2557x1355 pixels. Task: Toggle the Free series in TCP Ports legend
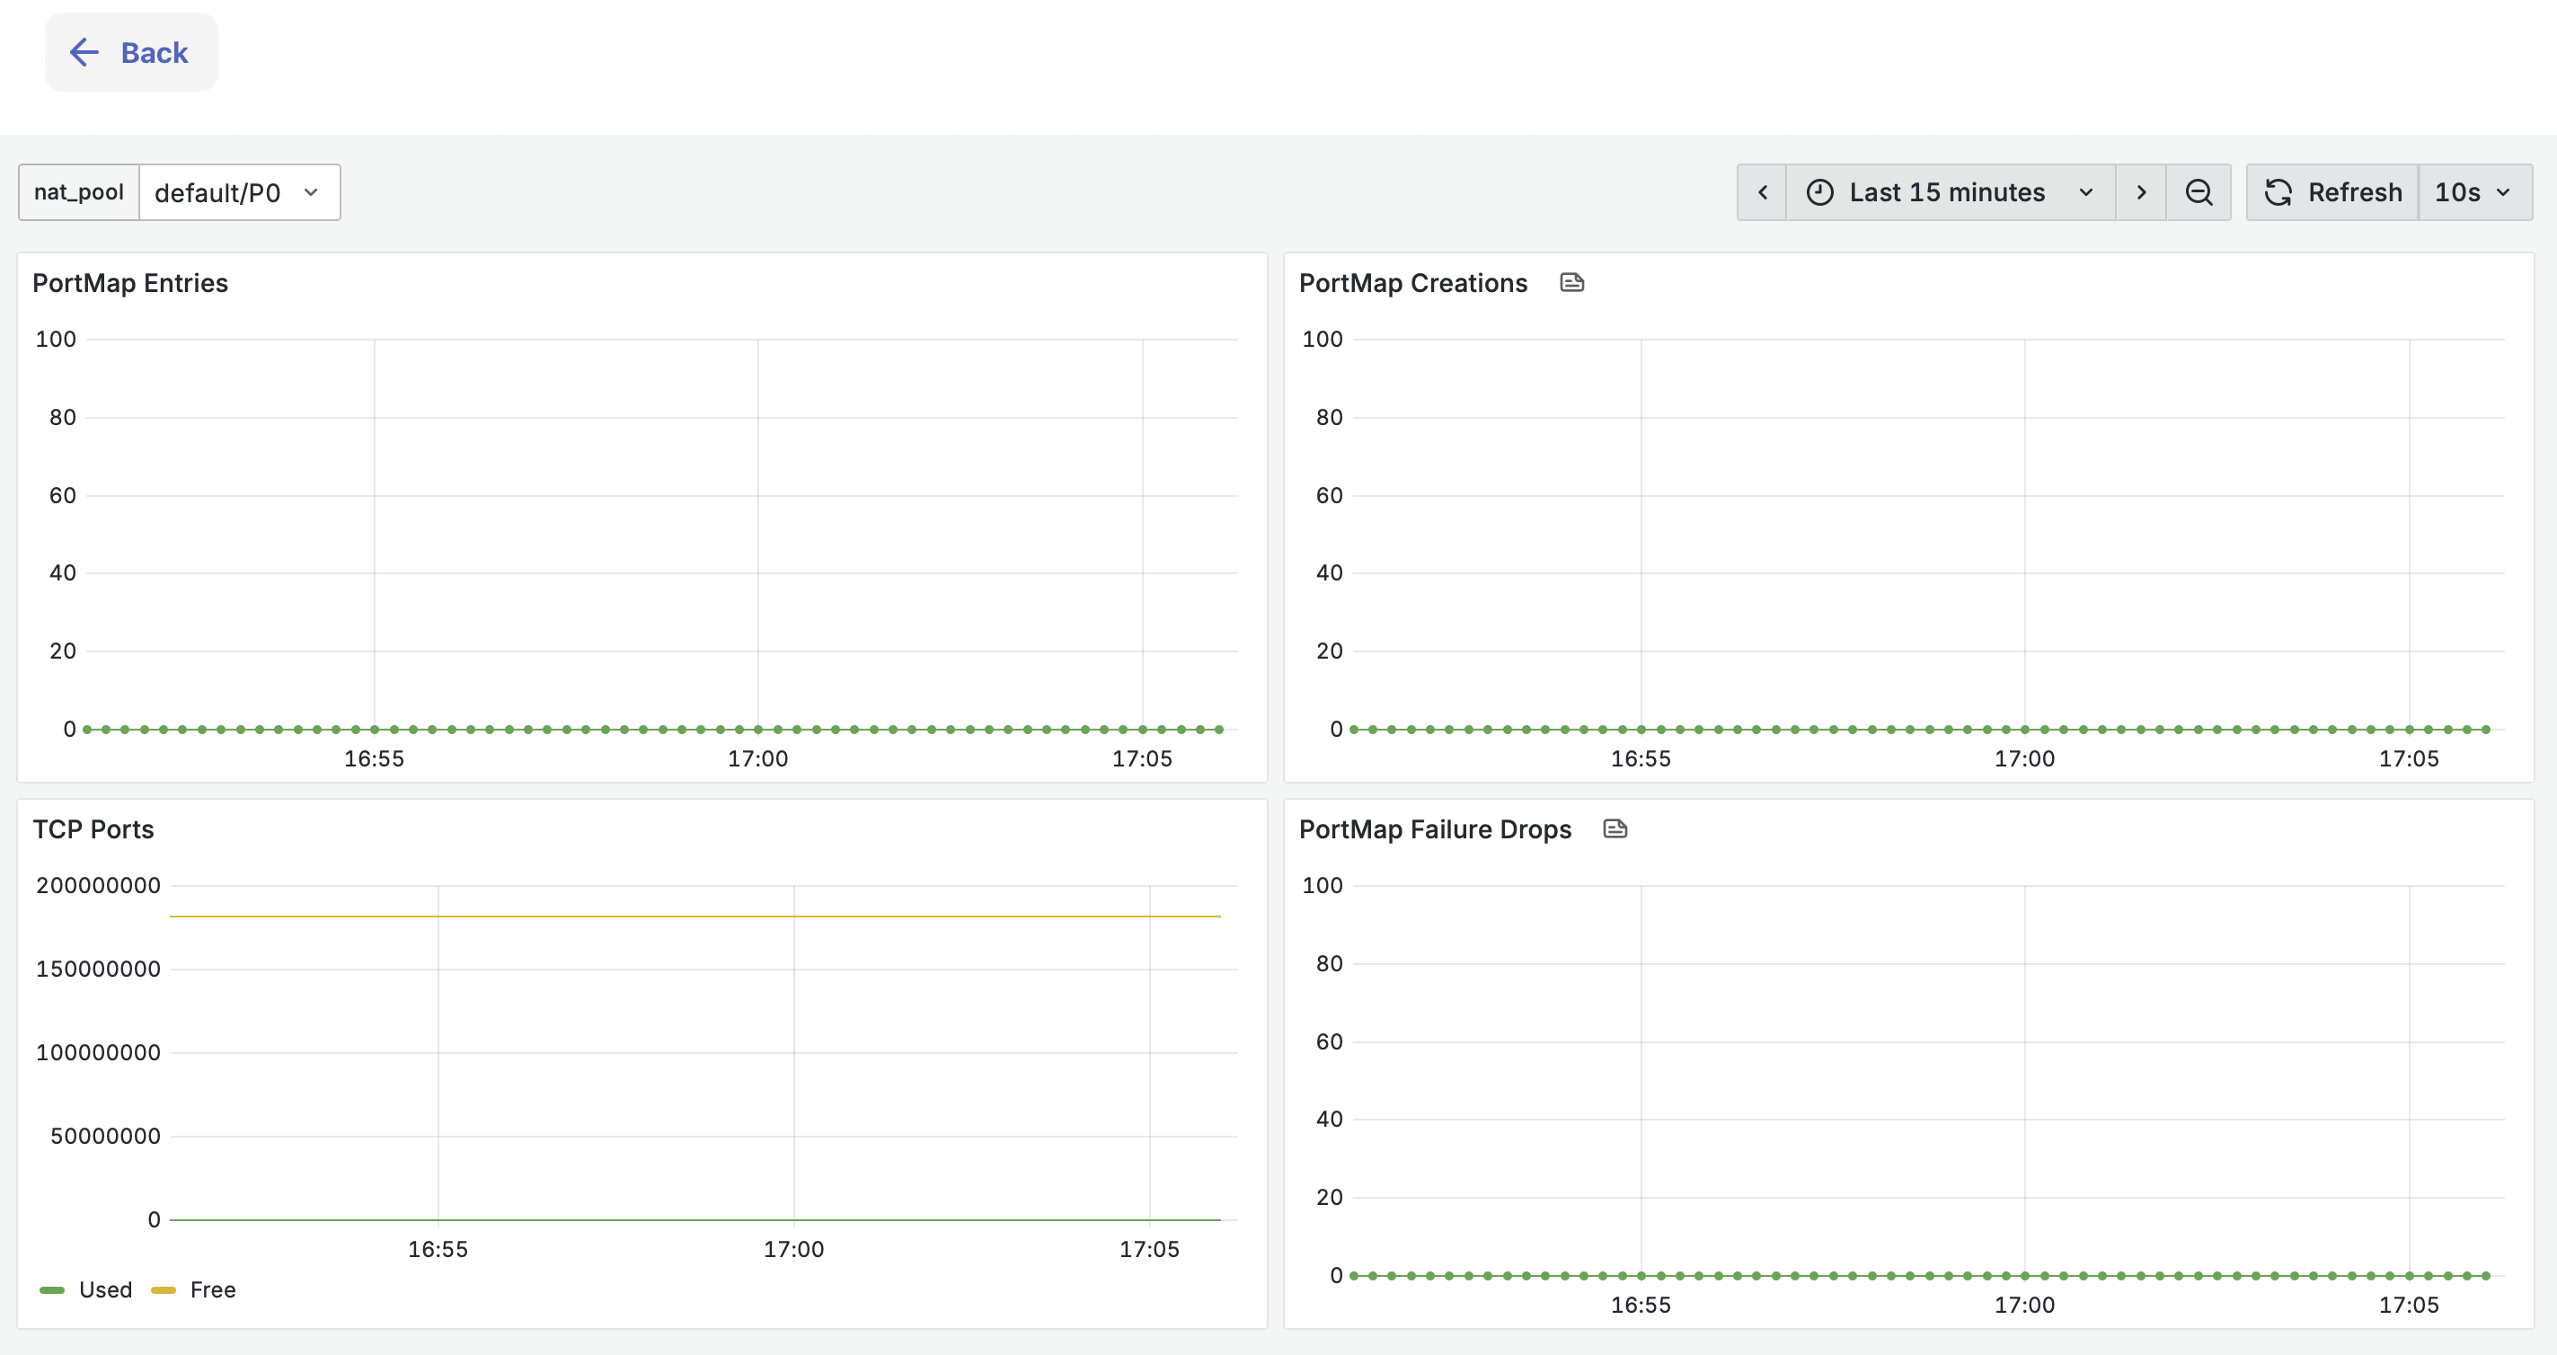pyautogui.click(x=212, y=1289)
